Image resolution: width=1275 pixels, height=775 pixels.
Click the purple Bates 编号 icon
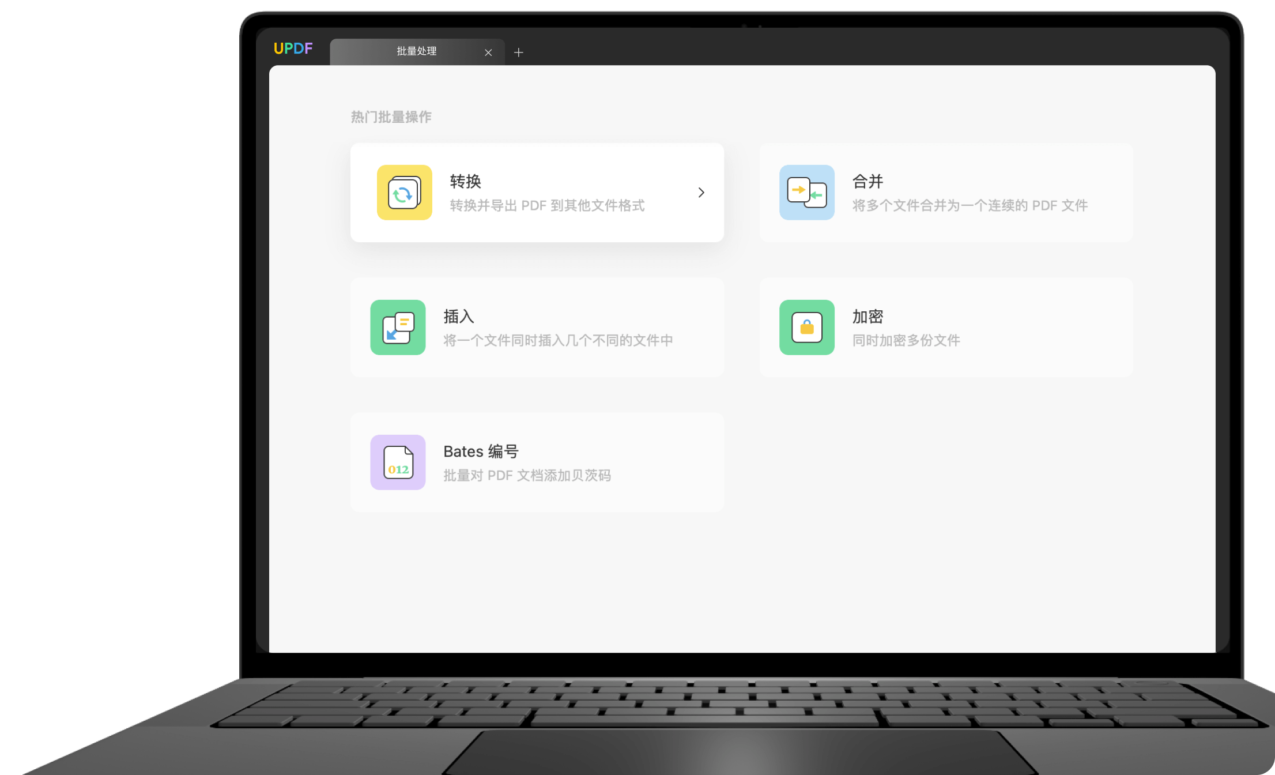point(398,462)
